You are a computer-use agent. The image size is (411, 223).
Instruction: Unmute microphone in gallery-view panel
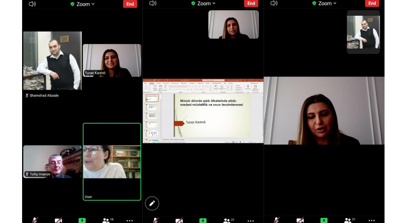pyautogui.click(x=35, y=220)
